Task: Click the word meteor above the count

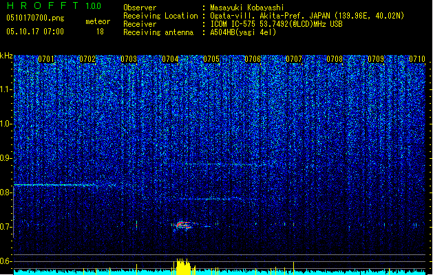Action: point(98,21)
